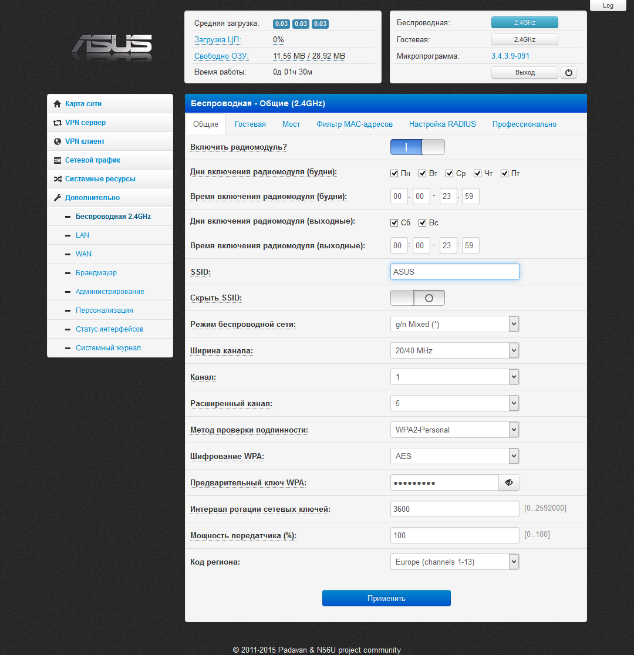The width and height of the screenshot is (634, 655).
Task: Open the Метод проверки подлинности dropdown
Action: tap(455, 430)
